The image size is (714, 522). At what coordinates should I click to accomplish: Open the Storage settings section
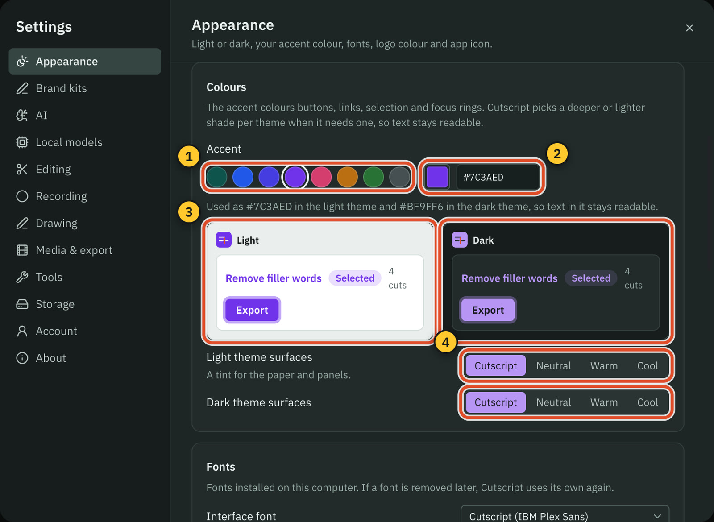pos(85,304)
